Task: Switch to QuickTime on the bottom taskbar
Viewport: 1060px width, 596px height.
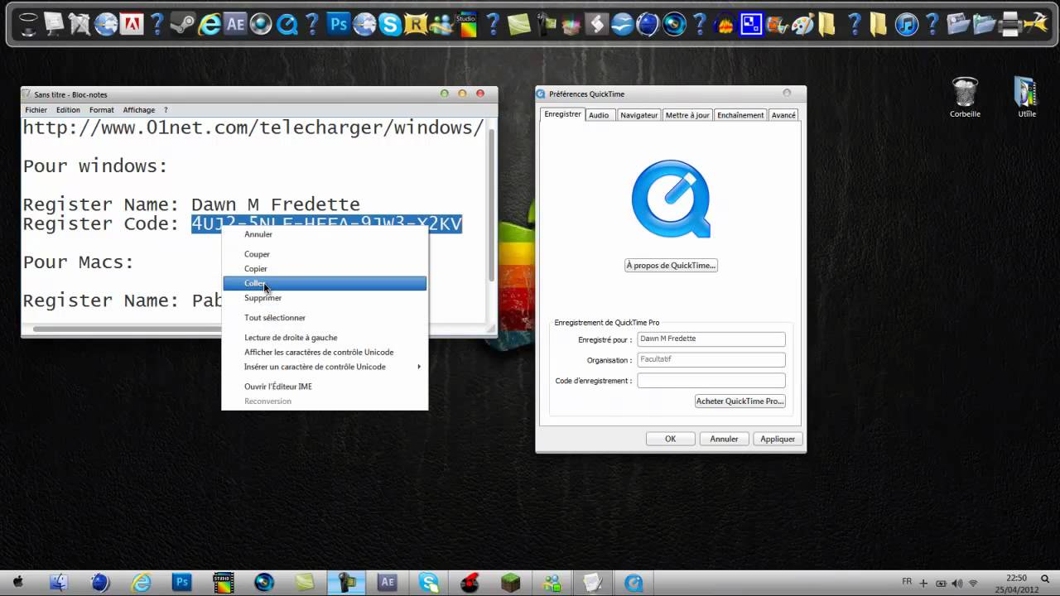Action: pos(634,582)
